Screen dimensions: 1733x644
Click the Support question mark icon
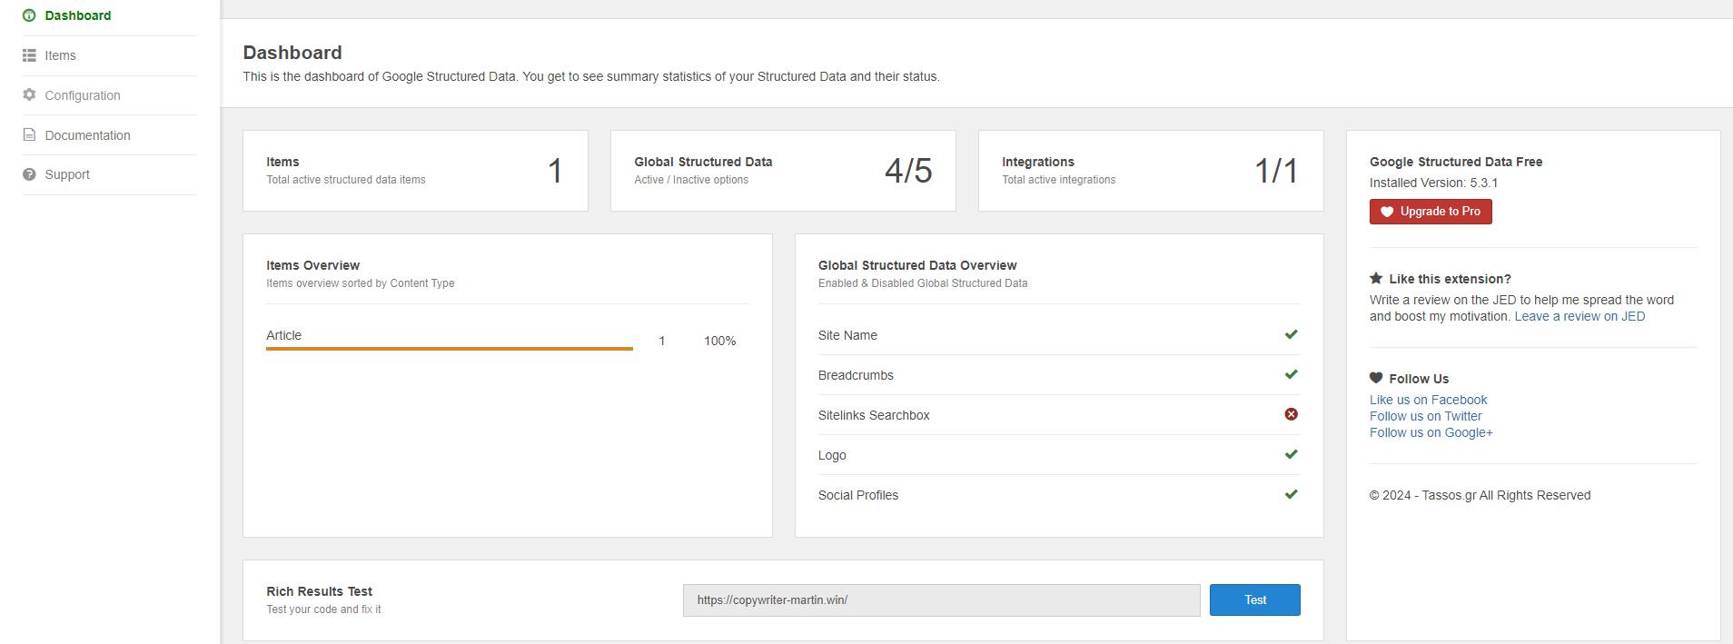[x=29, y=174]
